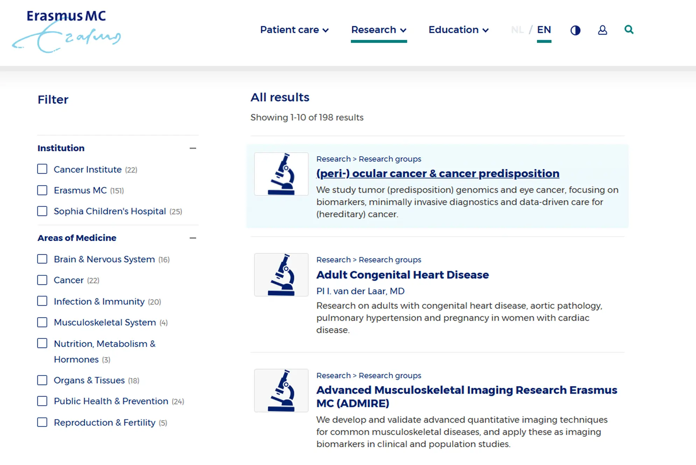The width and height of the screenshot is (696, 465).
Task: Enable Brain & Nervous System filter
Action: coord(42,259)
